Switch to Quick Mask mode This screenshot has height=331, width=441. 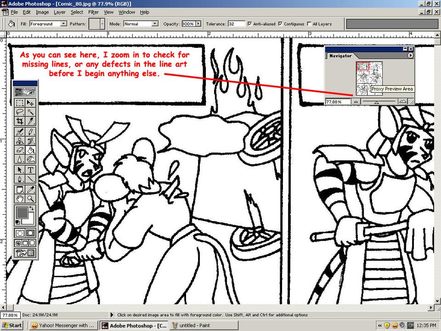[30, 234]
